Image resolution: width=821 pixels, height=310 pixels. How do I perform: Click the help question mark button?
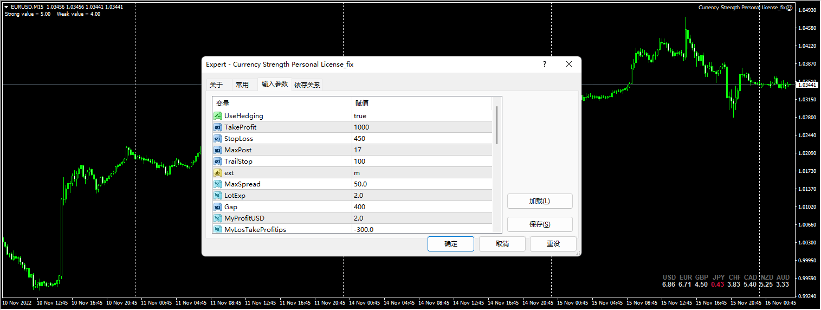pyautogui.click(x=545, y=64)
